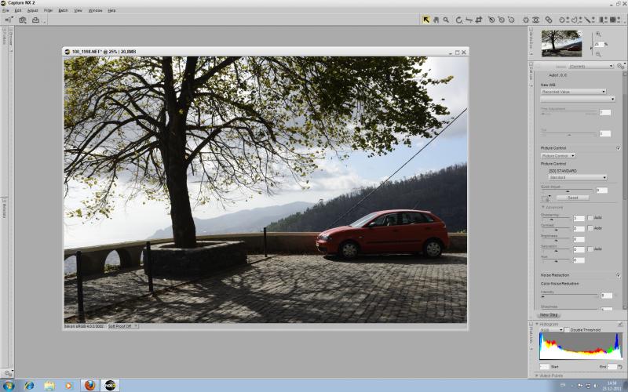Viewport: 628px width, 392px height.
Task: Click the Bird's Eye thumbnail preview
Action: point(561,43)
